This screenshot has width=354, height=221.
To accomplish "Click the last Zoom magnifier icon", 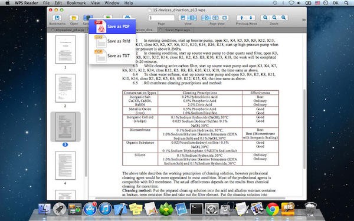I will coord(283,18).
